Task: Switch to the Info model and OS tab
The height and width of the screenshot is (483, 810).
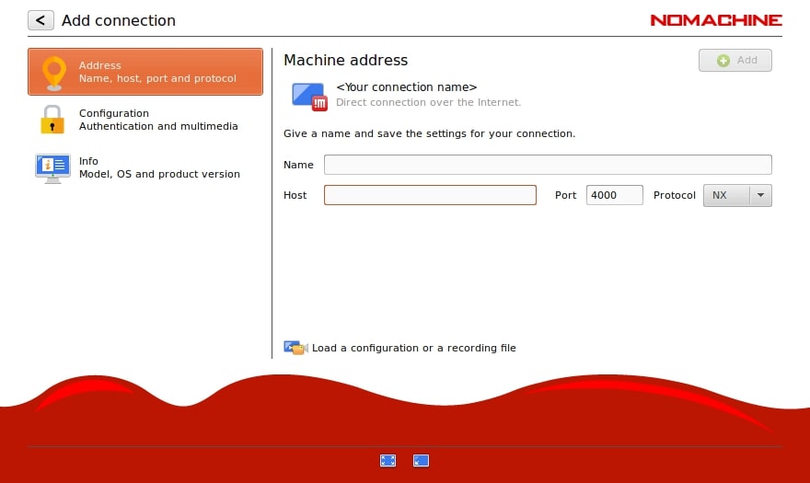Action: pos(158,167)
